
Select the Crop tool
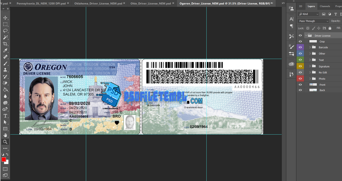point(5,44)
